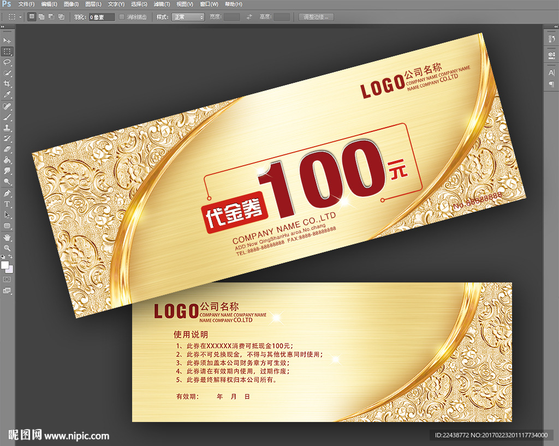The height and width of the screenshot is (446, 559).
Task: Open the Properties panel icon
Action: (x=551, y=56)
